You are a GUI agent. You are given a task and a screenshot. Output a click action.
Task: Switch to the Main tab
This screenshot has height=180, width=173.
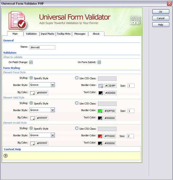pos(15,34)
